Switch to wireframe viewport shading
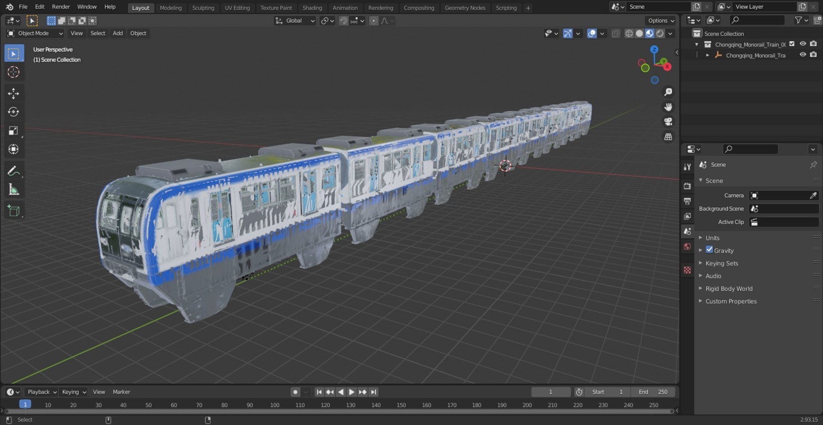The width and height of the screenshot is (823, 425). click(629, 33)
